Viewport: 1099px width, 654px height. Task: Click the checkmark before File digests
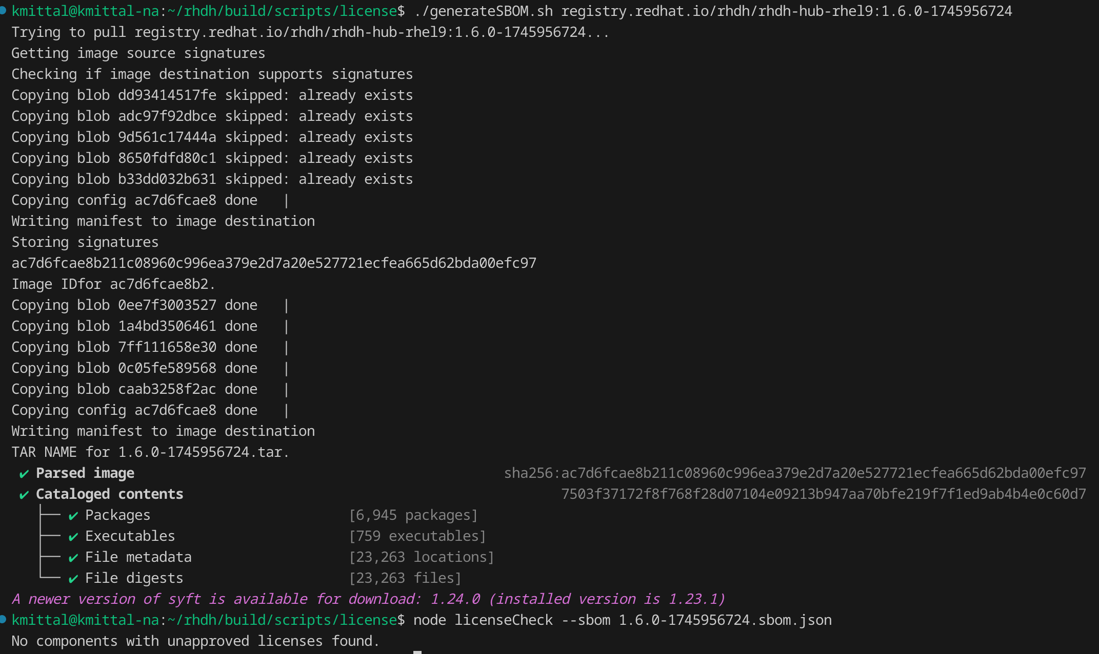click(73, 579)
